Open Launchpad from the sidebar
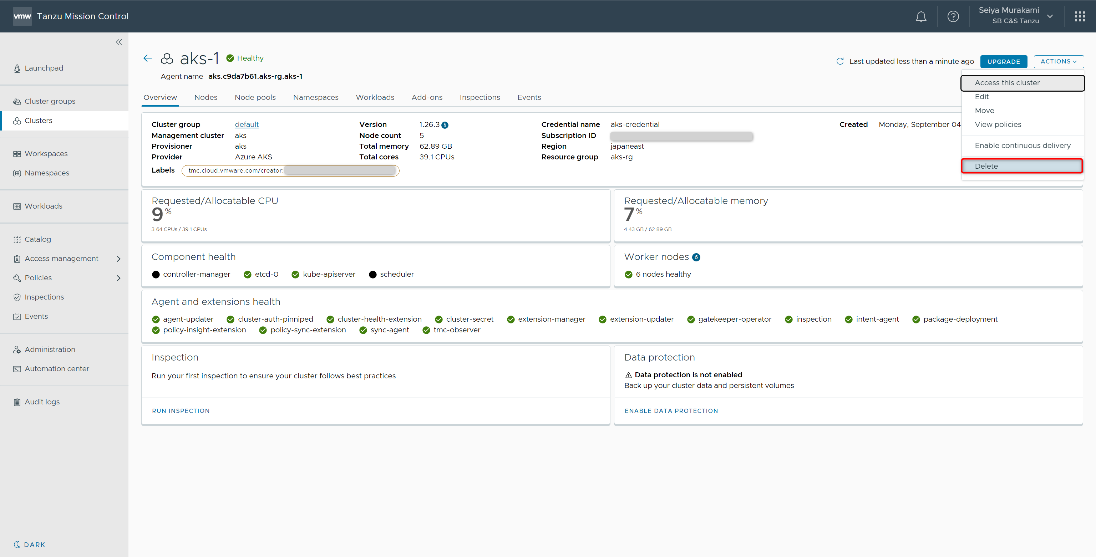This screenshot has width=1096, height=557. 44,68
